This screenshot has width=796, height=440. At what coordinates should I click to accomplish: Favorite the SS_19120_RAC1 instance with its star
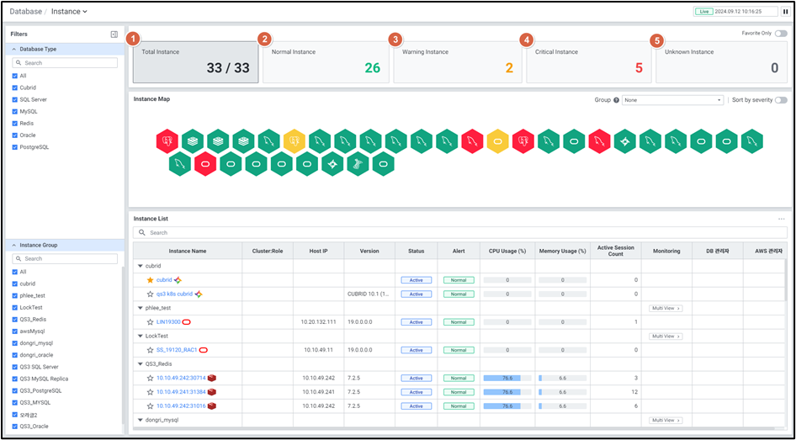(150, 350)
